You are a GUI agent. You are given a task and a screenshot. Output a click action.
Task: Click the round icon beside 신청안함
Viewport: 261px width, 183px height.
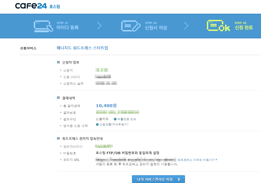[x=97, y=124]
